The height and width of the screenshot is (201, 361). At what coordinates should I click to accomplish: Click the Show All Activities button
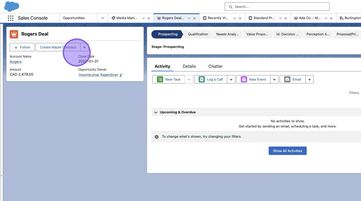tap(288, 151)
